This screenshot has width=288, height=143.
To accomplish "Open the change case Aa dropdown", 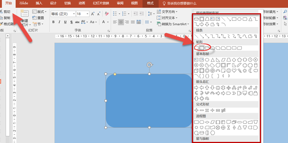I will click(94, 22).
